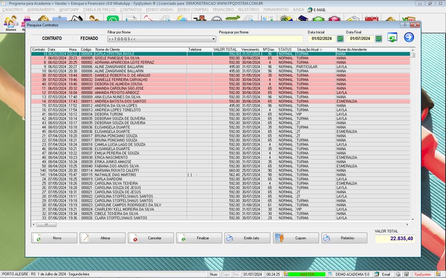Click the FpqSystem status bar label

(423, 274)
